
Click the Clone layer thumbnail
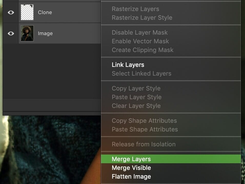coord(27,12)
